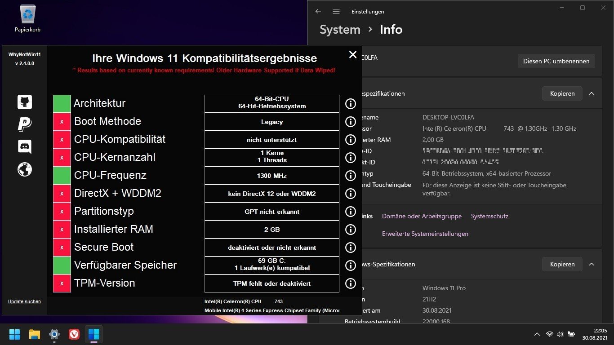
Task: Click the 21H2 version value
Action: coord(429,299)
